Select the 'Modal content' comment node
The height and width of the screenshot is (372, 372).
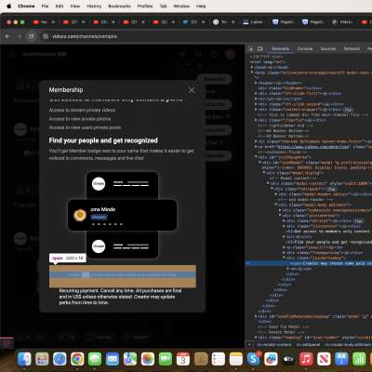tap(293, 179)
